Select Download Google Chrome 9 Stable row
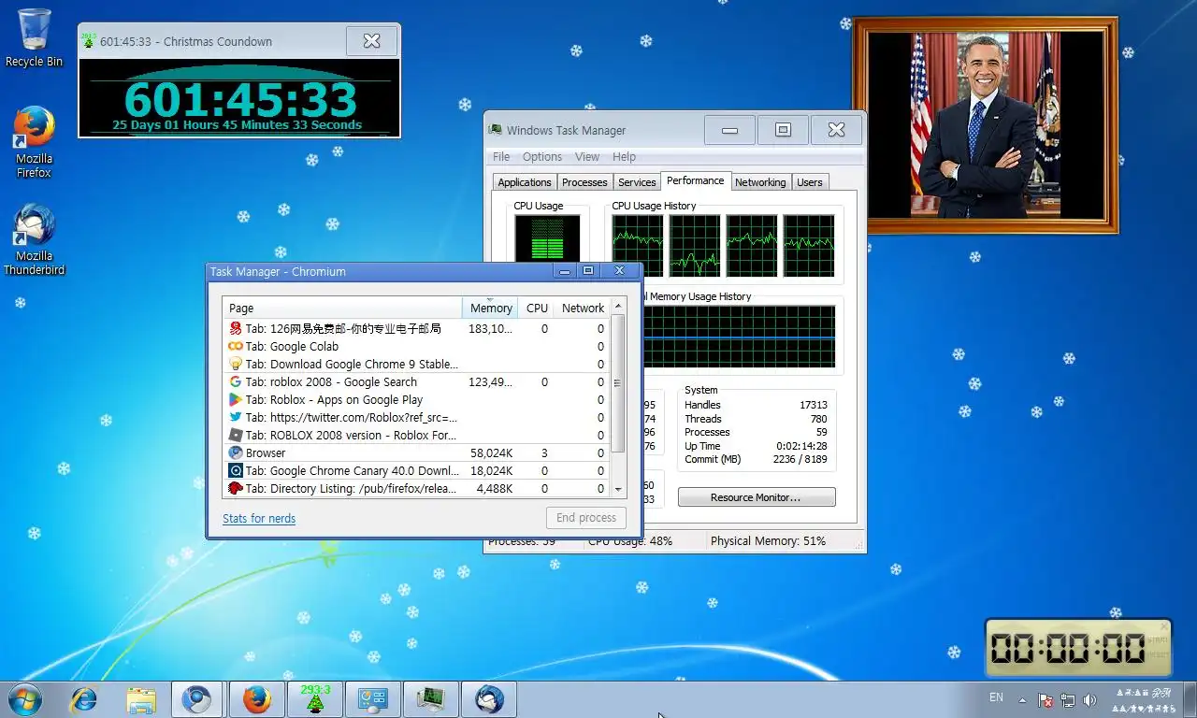 [417, 365]
